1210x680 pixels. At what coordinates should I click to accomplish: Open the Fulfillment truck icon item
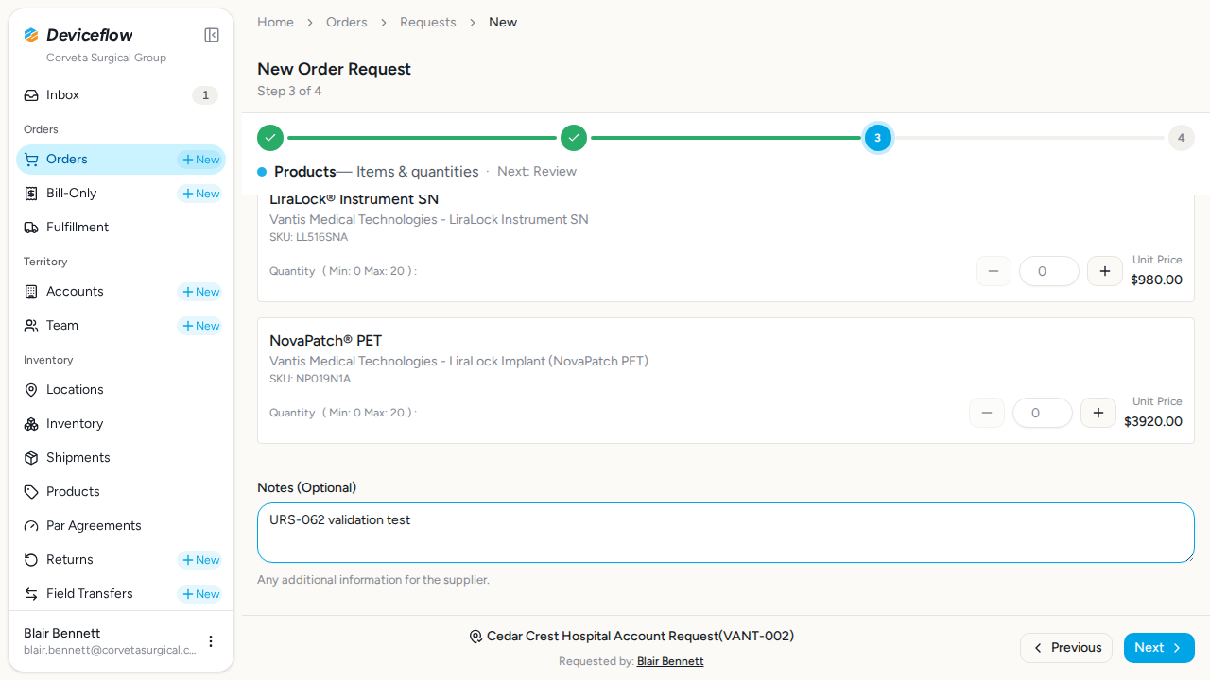(x=31, y=228)
